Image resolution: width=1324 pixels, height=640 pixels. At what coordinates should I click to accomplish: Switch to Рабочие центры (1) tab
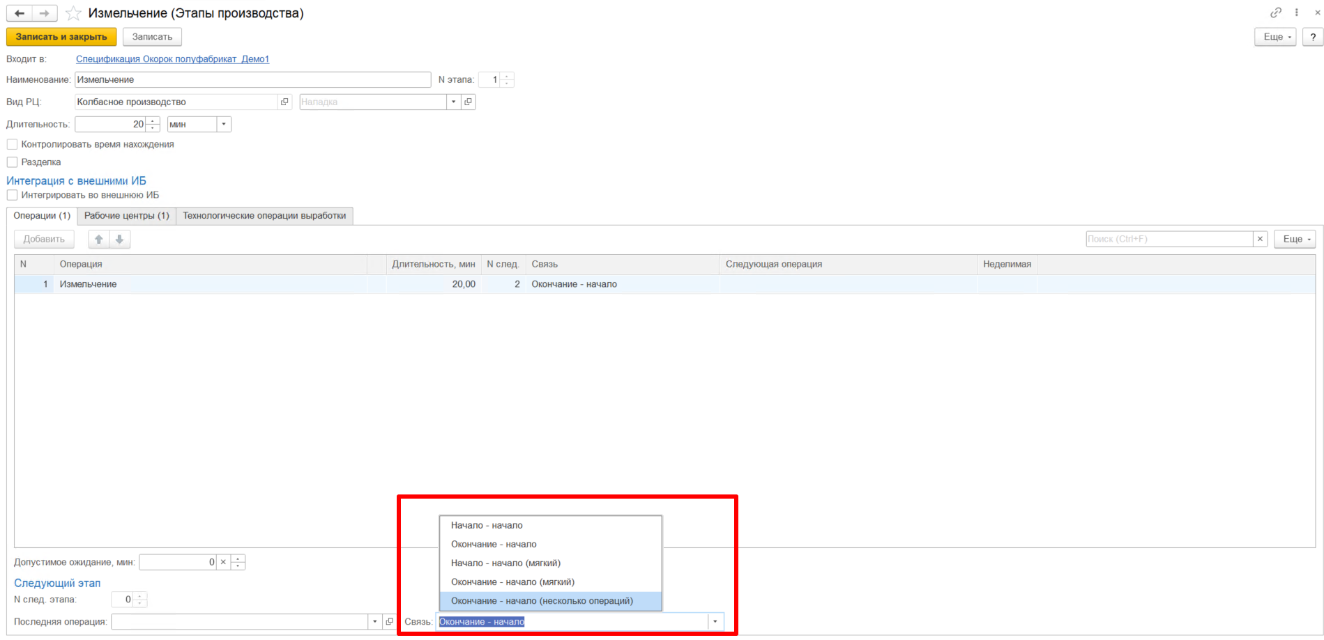tap(126, 216)
